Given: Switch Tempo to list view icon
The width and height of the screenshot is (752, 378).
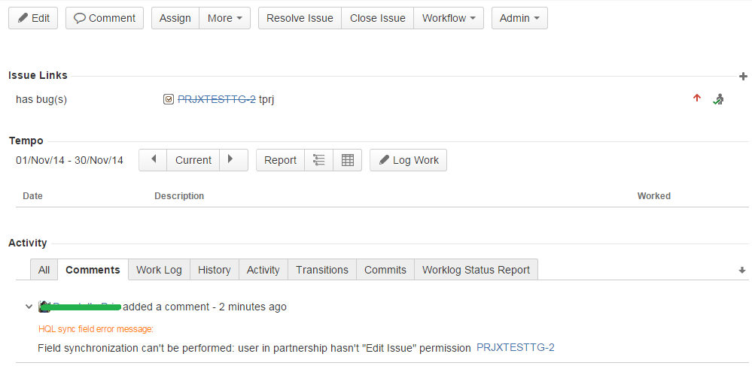Looking at the screenshot, I should [x=318, y=160].
